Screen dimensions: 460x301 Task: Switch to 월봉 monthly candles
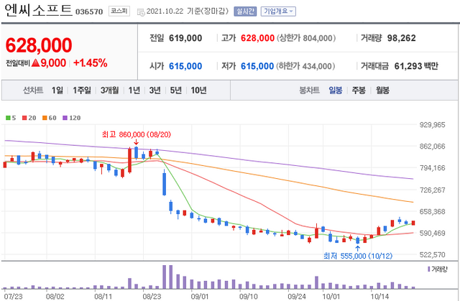click(x=382, y=91)
